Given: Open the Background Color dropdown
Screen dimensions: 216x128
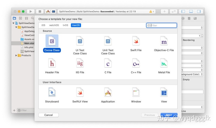Looking at the screenshot, I should click(192, 74).
